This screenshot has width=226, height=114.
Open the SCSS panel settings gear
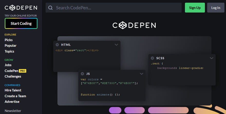point(152,58)
